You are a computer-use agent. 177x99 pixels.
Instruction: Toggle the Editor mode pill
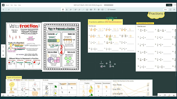166,10
